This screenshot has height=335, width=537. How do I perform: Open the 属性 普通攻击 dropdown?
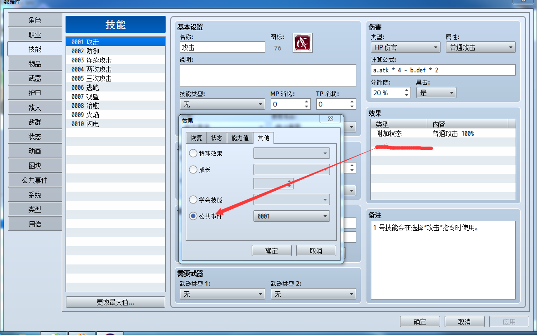click(x=481, y=47)
